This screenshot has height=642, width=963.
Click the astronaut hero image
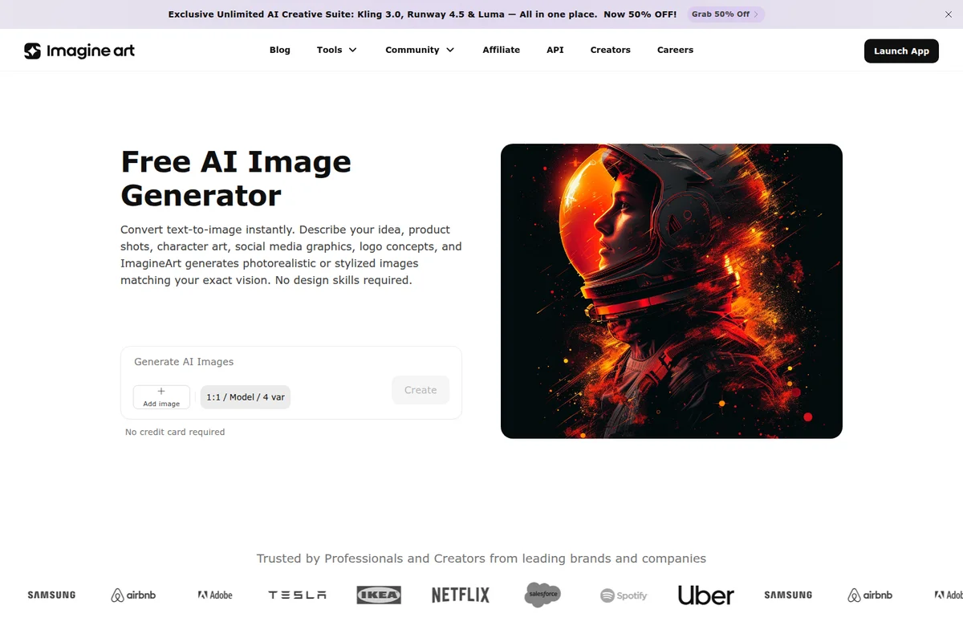[671, 291]
